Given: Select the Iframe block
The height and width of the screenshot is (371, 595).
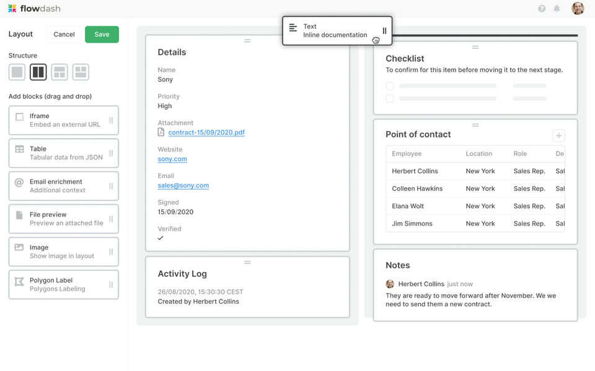Looking at the screenshot, I should (63, 120).
